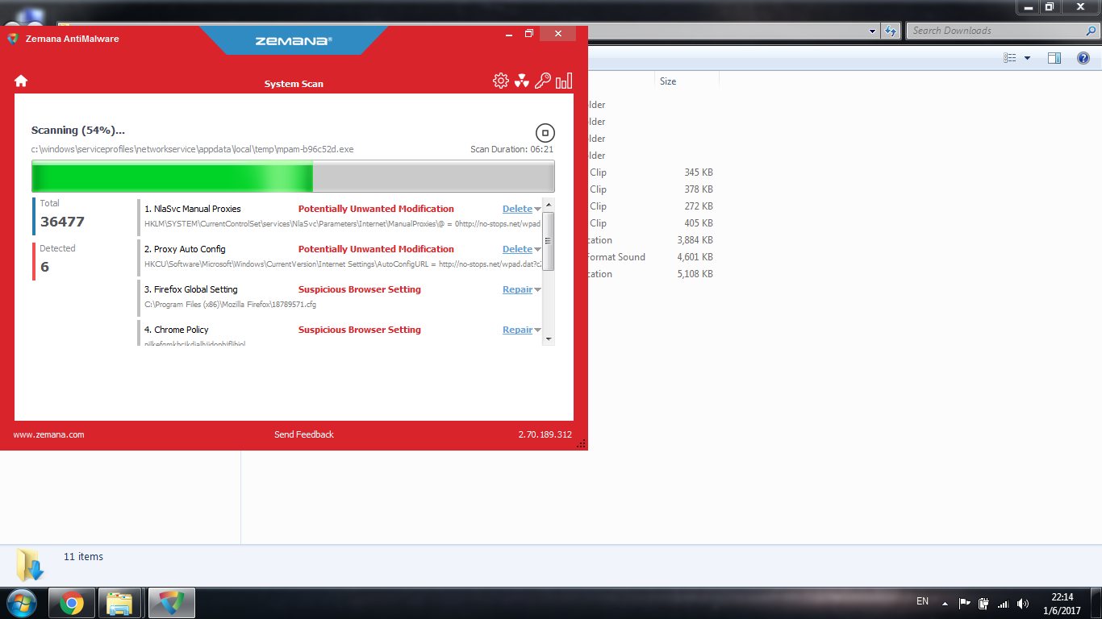Image resolution: width=1102 pixels, height=619 pixels.
Task: Click the Zemana brand logo banner
Action: (x=293, y=40)
